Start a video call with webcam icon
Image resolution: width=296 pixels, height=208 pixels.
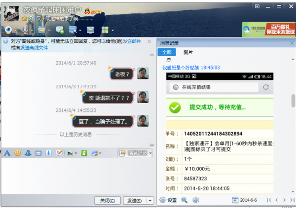9,30
